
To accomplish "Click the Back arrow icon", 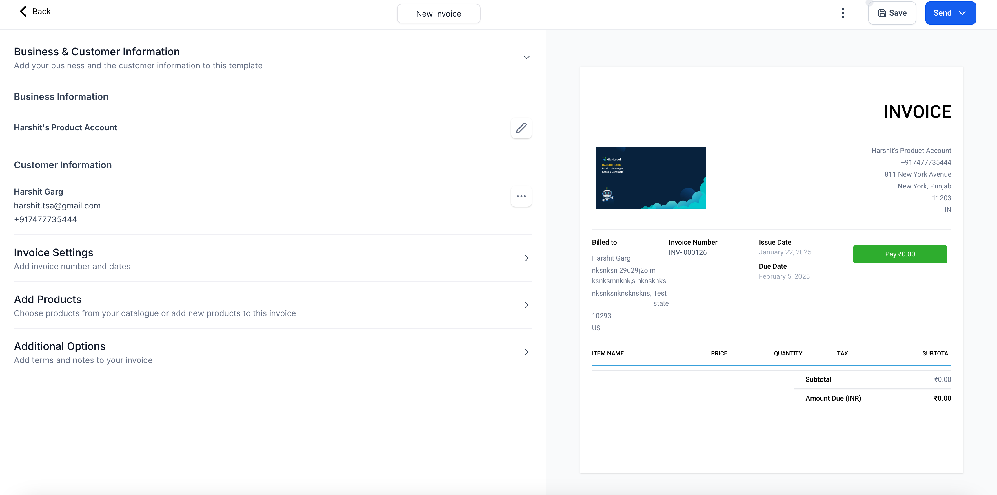I will pos(23,12).
